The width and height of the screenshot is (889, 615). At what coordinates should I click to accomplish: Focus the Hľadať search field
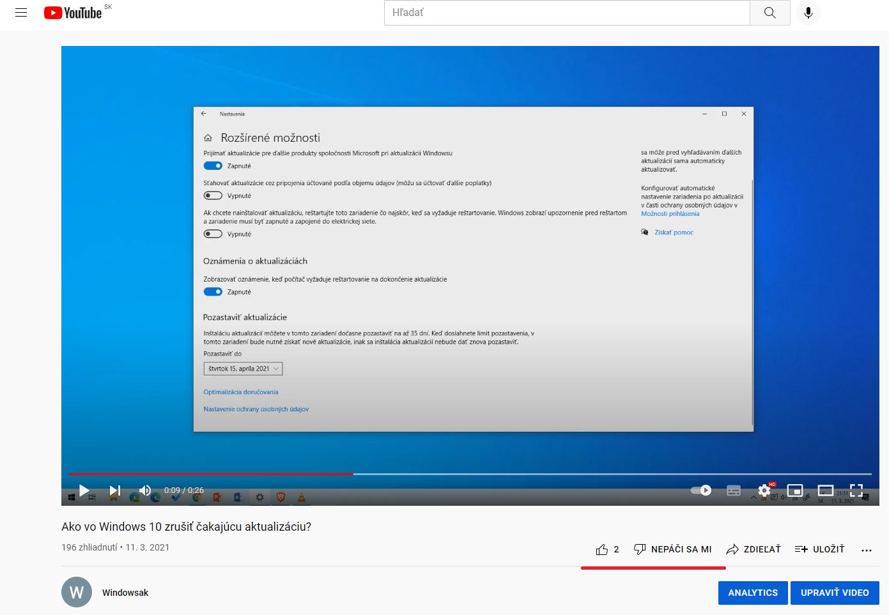pos(567,13)
